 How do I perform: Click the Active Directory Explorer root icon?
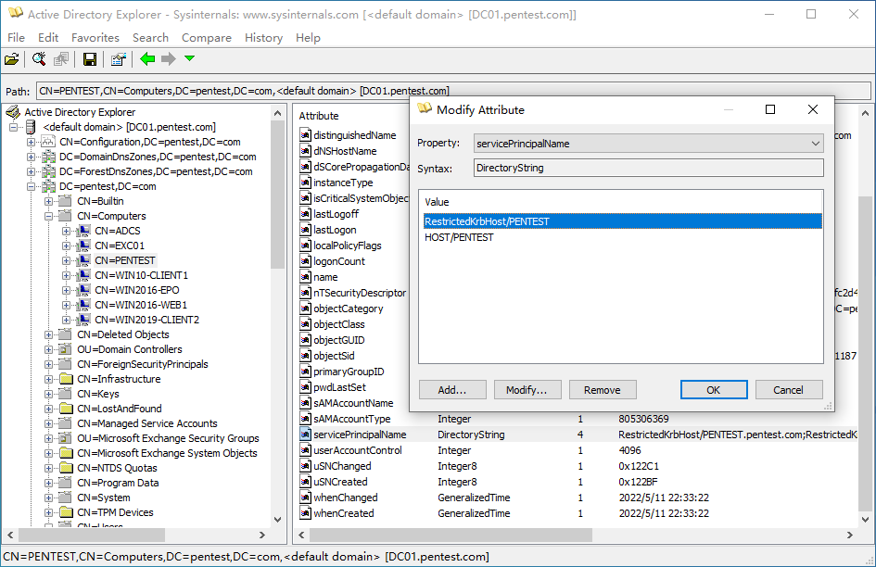pyautogui.click(x=13, y=112)
